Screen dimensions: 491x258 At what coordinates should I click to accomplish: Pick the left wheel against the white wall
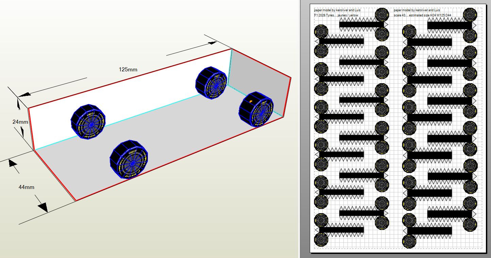click(88, 122)
